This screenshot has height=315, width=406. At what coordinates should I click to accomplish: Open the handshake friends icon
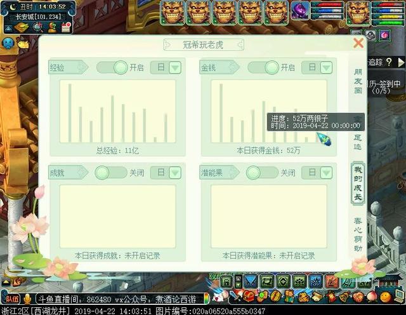coord(358,296)
